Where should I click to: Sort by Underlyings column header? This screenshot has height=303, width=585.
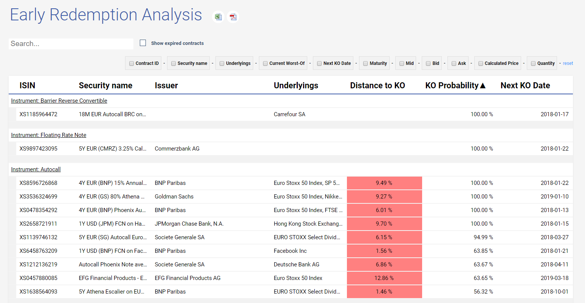coord(296,86)
